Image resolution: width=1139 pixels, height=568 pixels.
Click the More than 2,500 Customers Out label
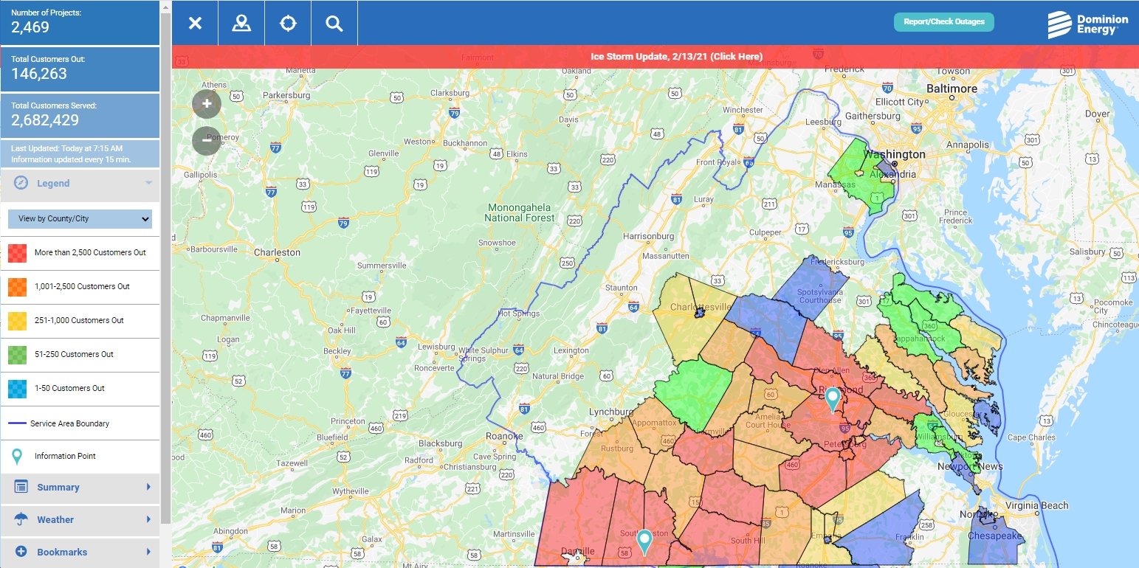90,252
